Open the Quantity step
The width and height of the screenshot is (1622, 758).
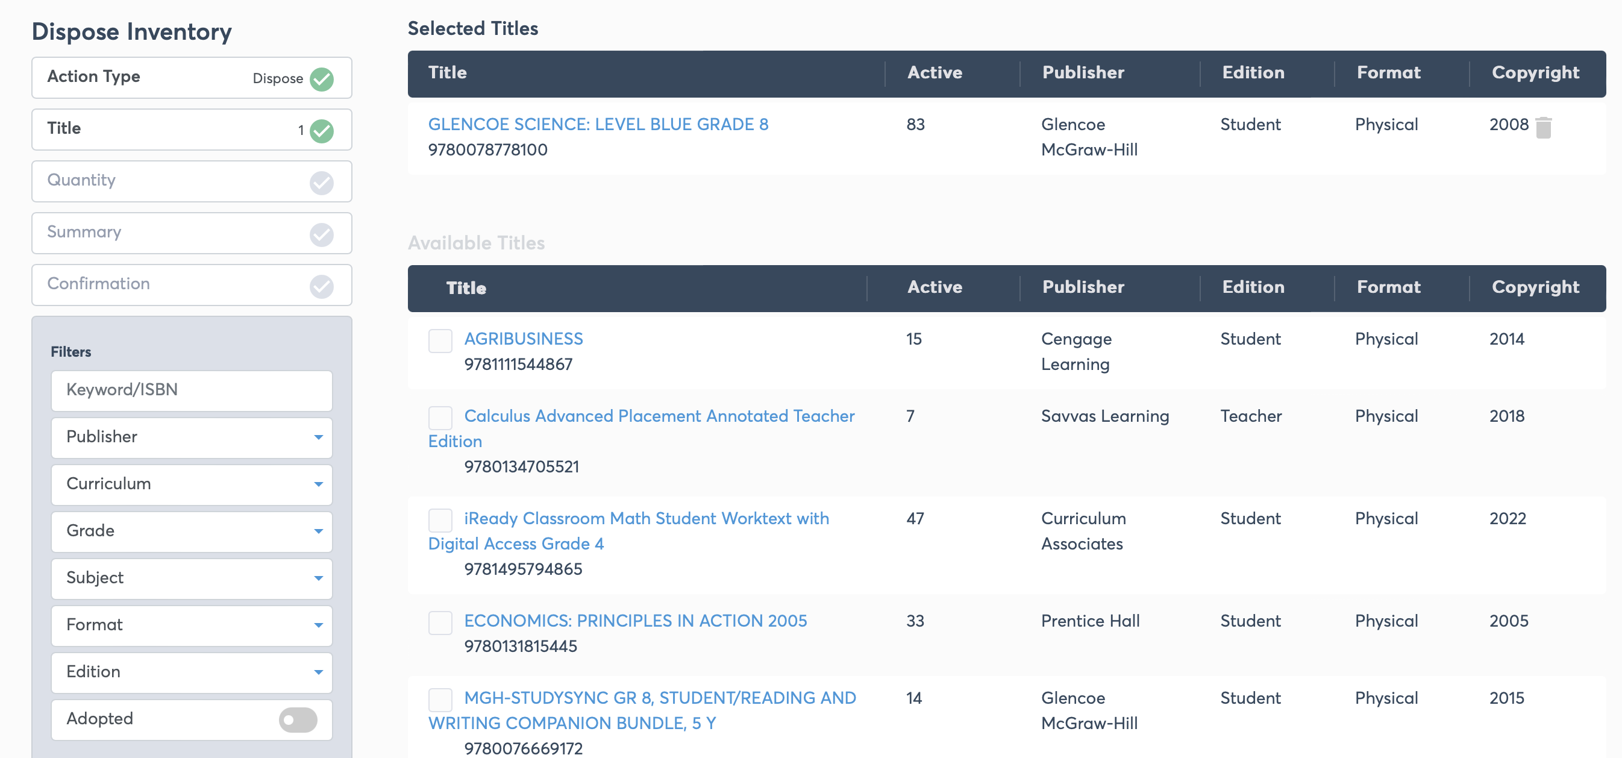point(192,181)
